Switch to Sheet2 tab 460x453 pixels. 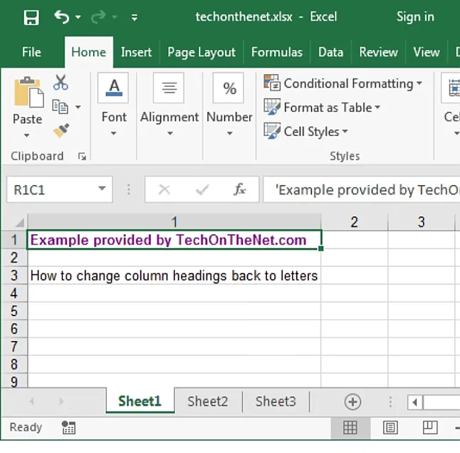pos(208,402)
